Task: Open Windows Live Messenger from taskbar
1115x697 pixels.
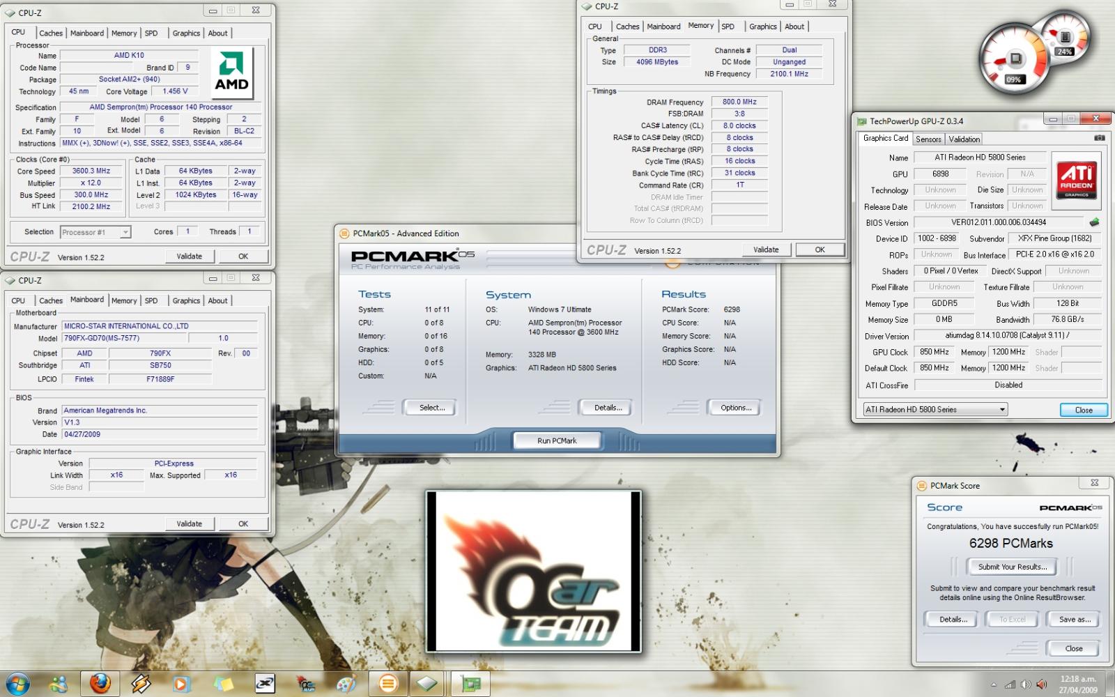Action: point(58,684)
